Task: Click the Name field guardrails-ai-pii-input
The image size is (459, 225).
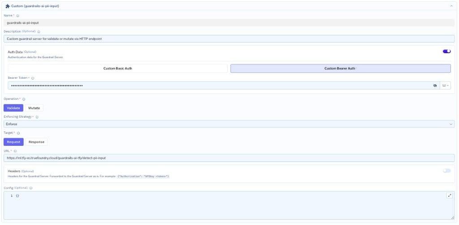Action: pos(229,22)
